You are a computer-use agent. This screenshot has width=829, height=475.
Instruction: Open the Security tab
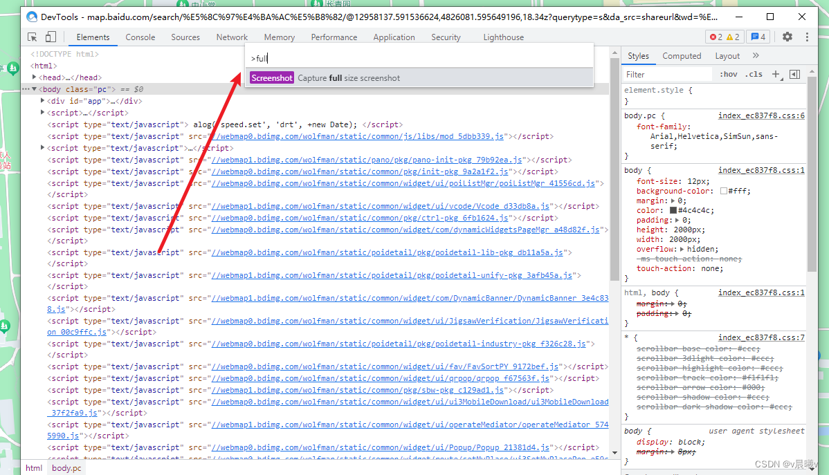click(x=446, y=37)
